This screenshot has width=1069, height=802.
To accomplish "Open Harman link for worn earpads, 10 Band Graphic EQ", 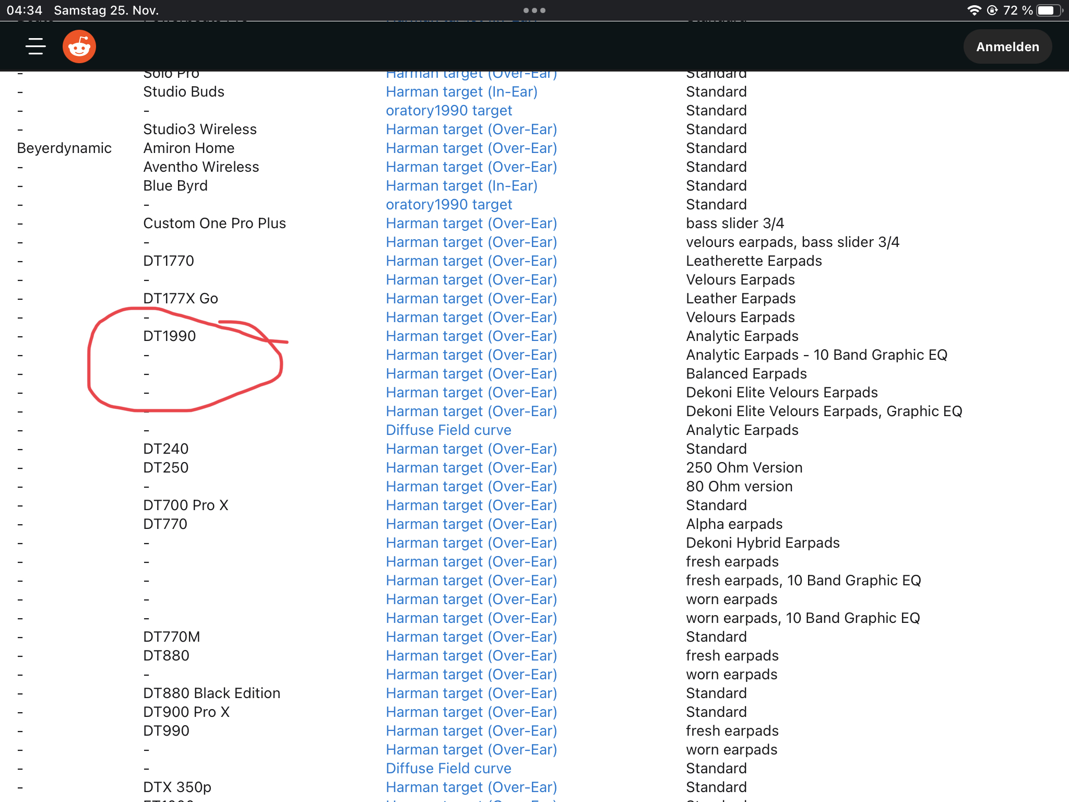I will pos(471,618).
